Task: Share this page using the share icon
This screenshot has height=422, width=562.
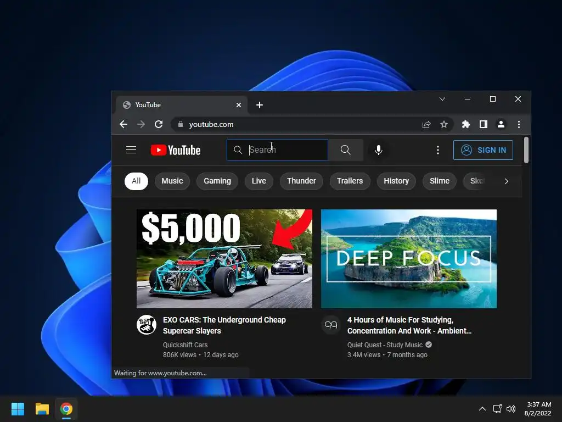Action: [426, 125]
